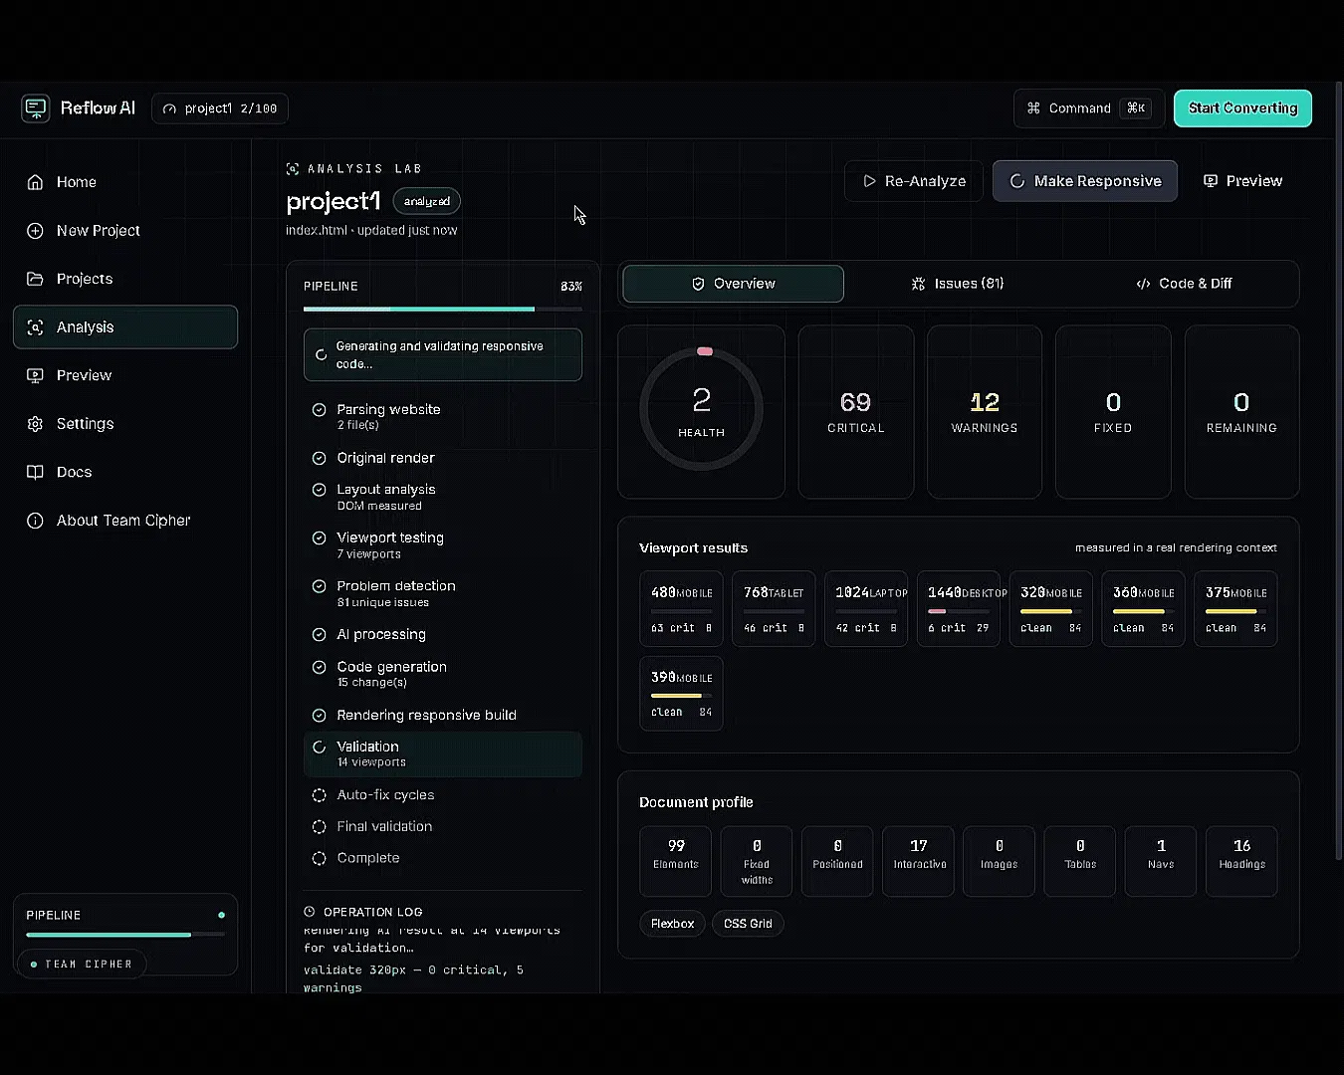Click the Original render check icon
Image resolution: width=1344 pixels, height=1075 pixels.
tap(319, 459)
